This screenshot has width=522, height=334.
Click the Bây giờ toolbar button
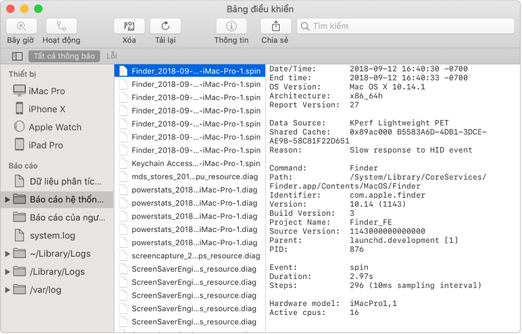[21, 26]
